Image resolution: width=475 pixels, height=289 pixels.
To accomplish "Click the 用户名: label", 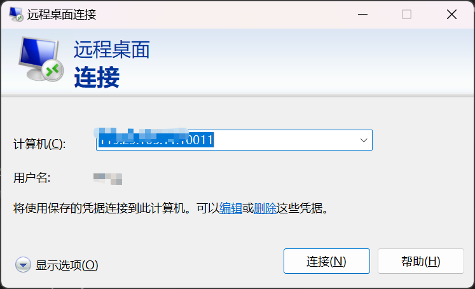I will [32, 178].
